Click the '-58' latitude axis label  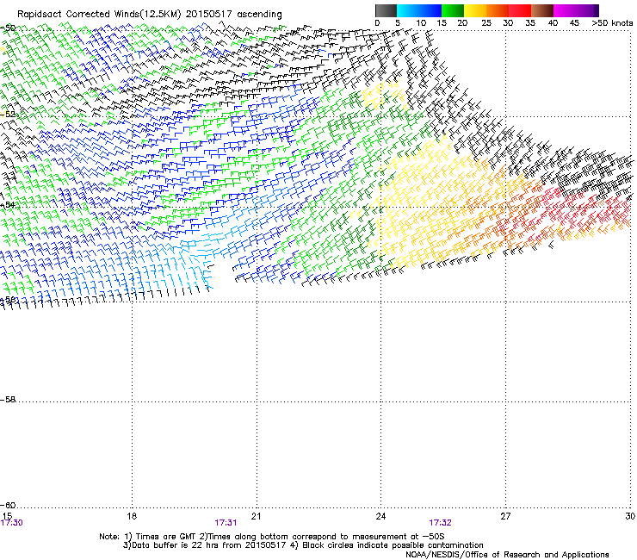8,400
